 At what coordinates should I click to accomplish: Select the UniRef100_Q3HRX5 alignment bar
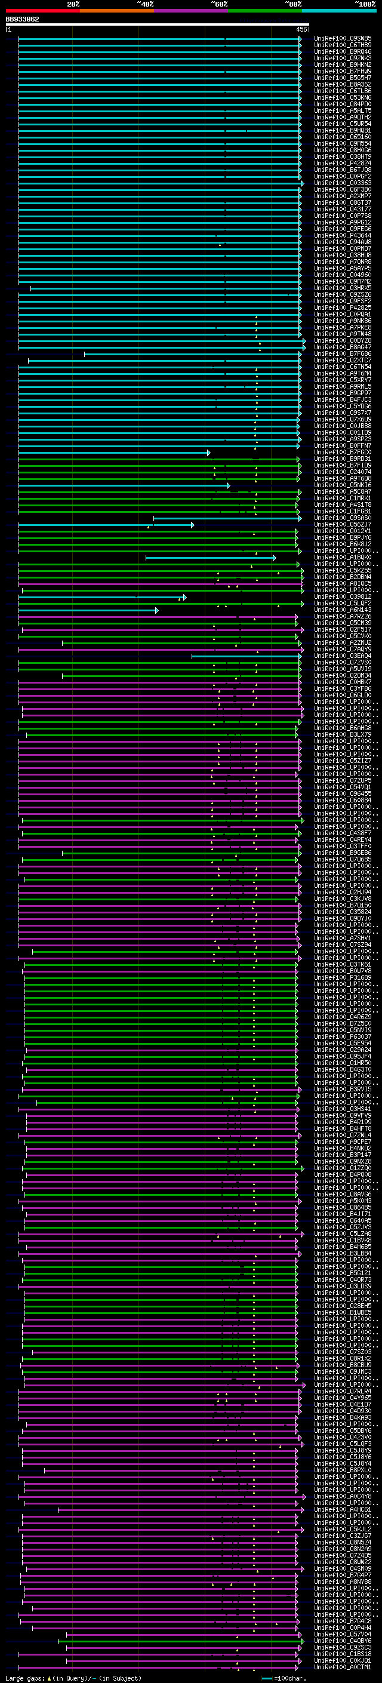[166, 288]
